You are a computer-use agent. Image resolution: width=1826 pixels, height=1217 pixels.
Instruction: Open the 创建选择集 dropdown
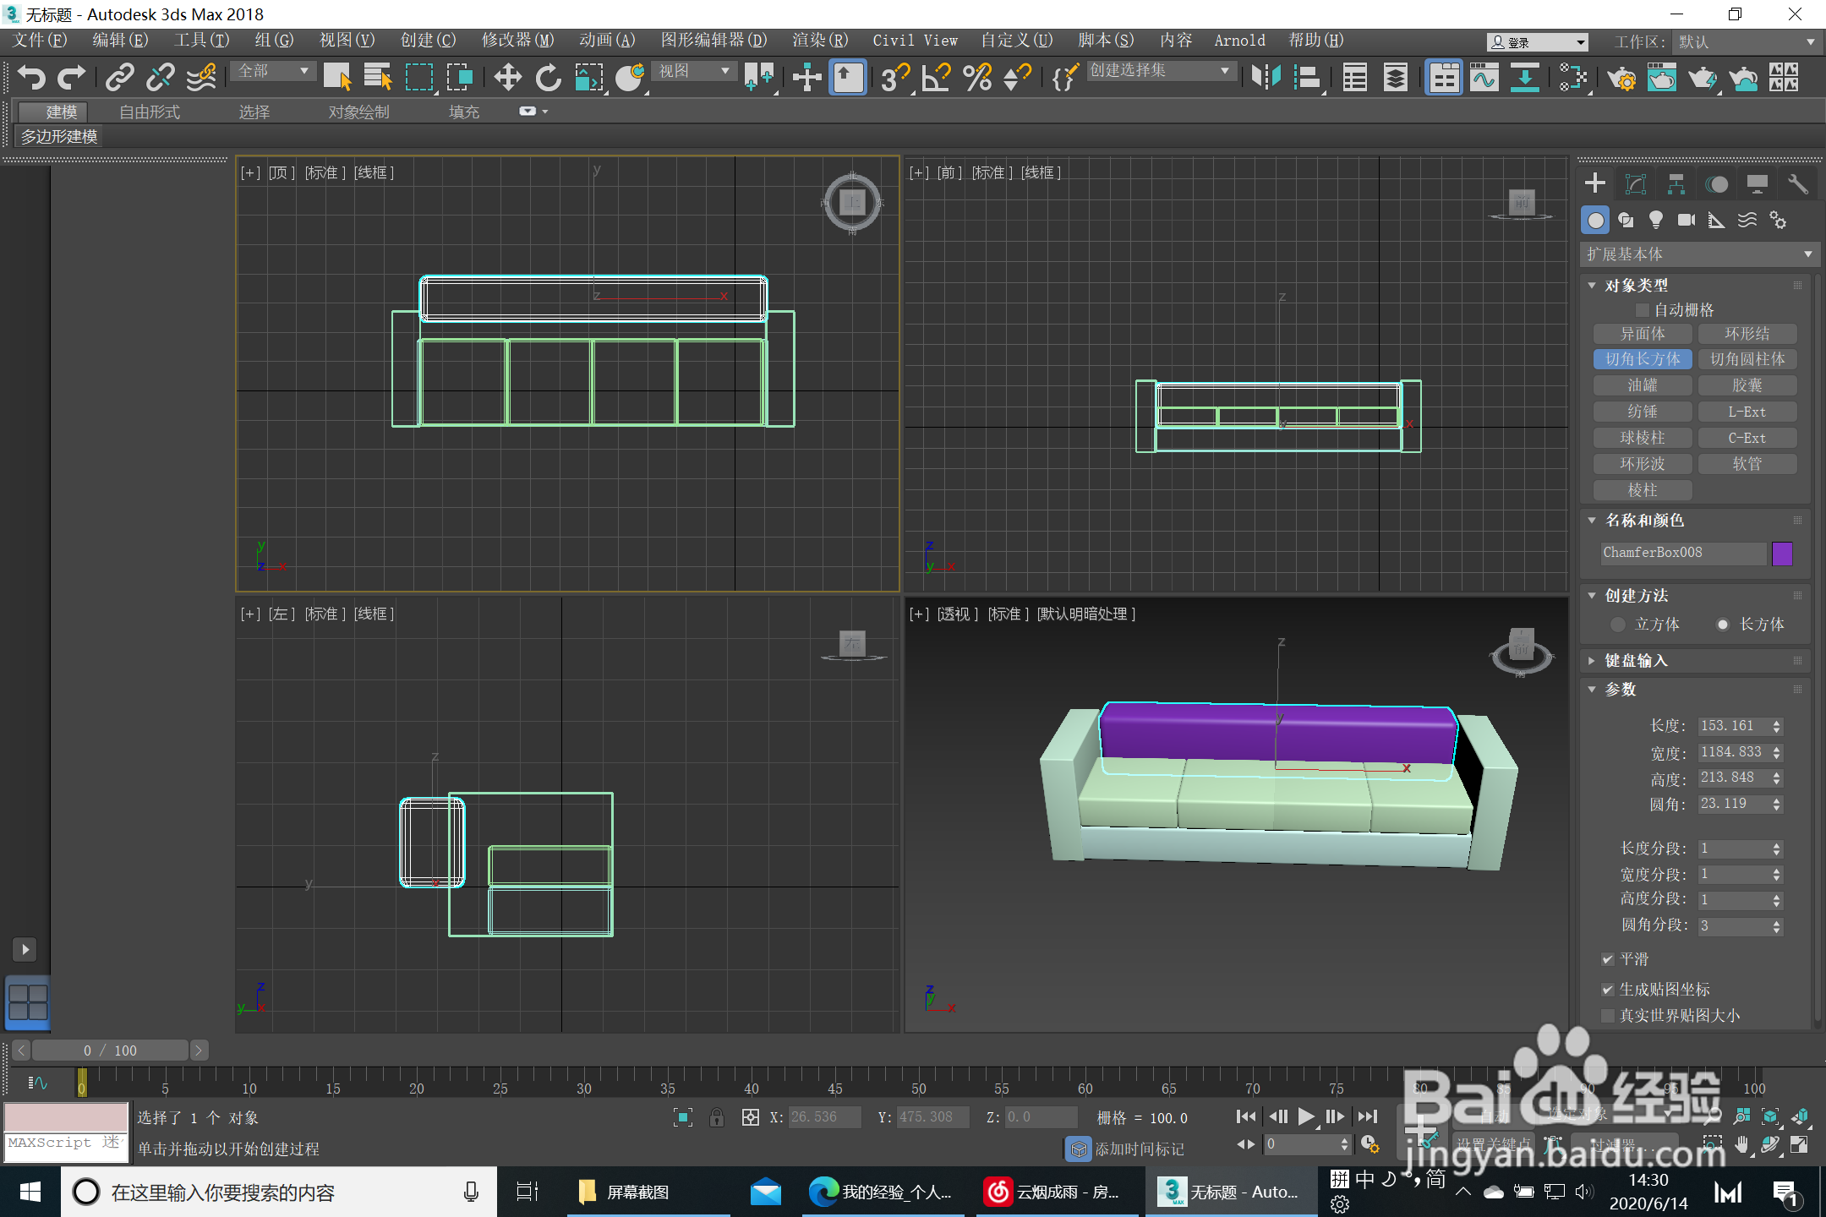click(x=1158, y=71)
